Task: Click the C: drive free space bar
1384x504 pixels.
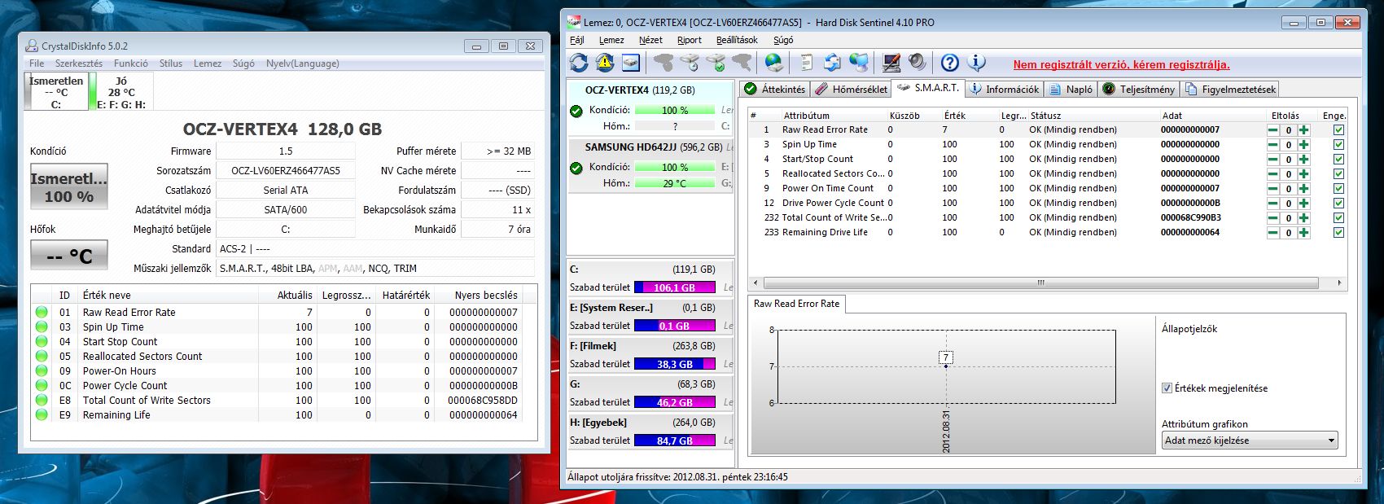Action: 674,287
